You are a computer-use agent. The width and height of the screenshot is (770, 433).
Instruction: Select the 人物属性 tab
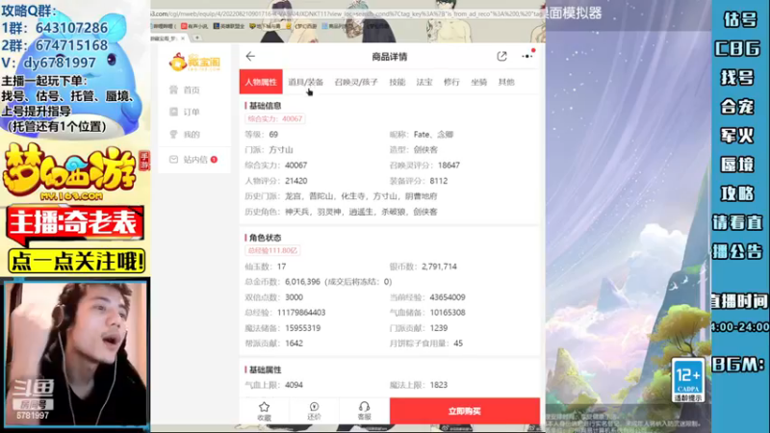click(x=261, y=82)
